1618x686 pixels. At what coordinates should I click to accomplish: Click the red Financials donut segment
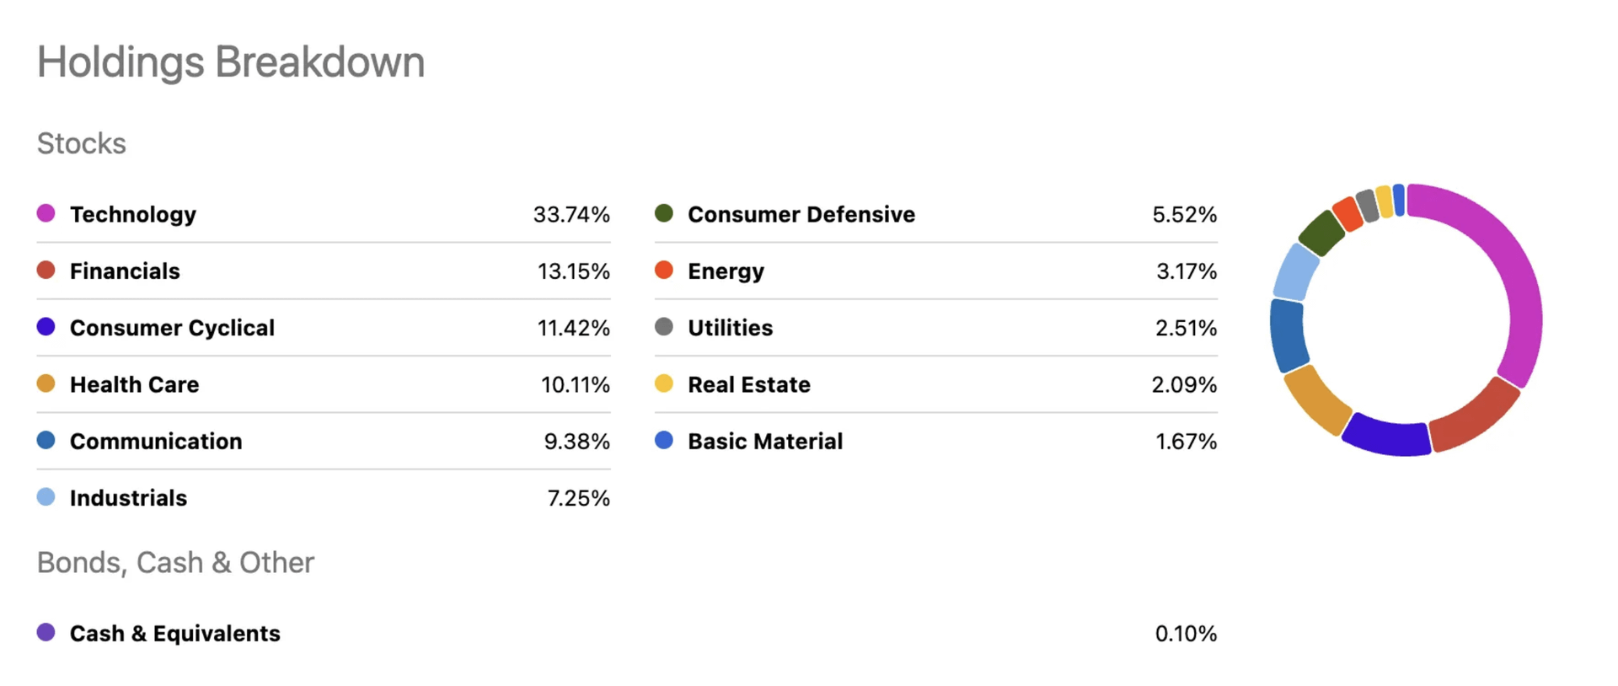tap(1475, 416)
